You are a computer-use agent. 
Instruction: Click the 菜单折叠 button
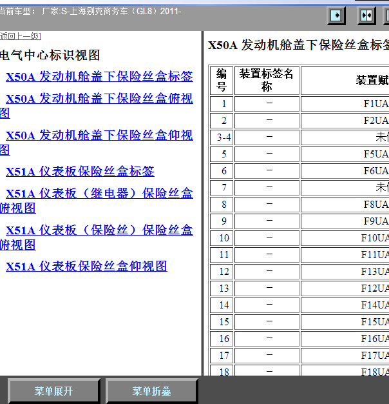pos(152,391)
